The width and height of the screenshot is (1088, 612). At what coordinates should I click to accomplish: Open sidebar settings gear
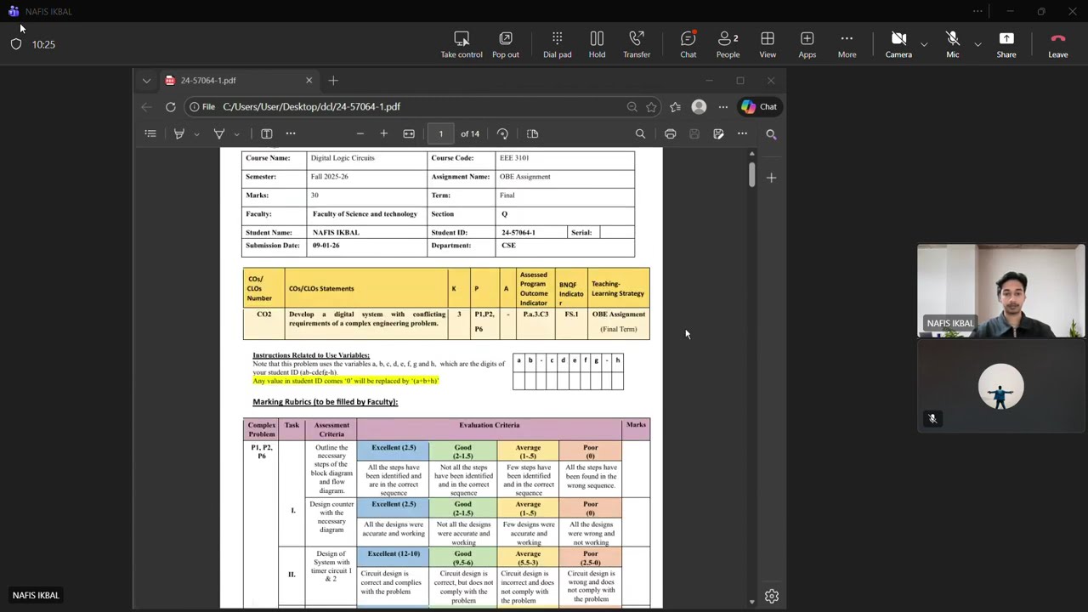771,597
